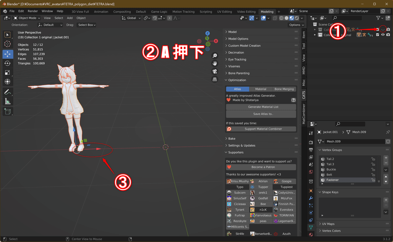Screen dimensions: 393x242
Task: Open the Orientation Default dropdown
Action: coord(50,25)
